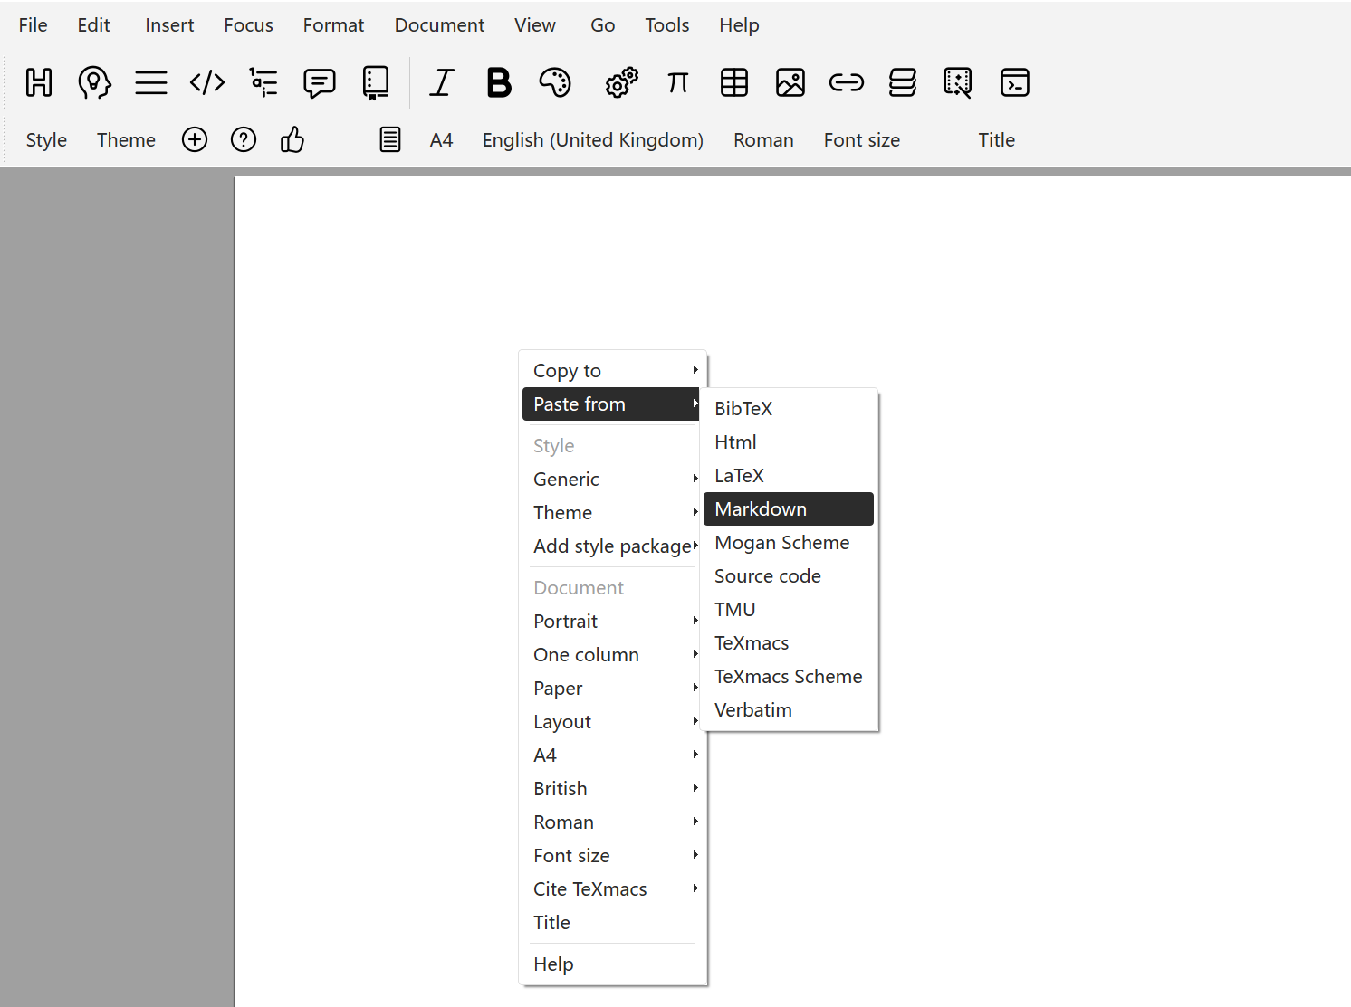Expand One column submenu
The image size is (1351, 1007).
[613, 654]
